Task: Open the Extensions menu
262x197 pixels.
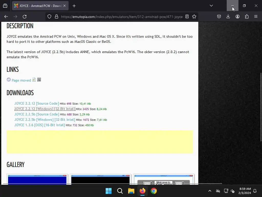Action: tap(247, 17)
